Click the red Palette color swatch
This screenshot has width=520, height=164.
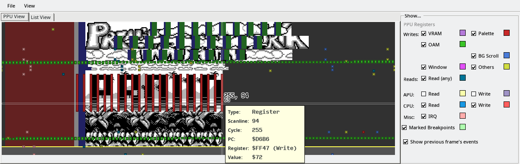(507, 33)
